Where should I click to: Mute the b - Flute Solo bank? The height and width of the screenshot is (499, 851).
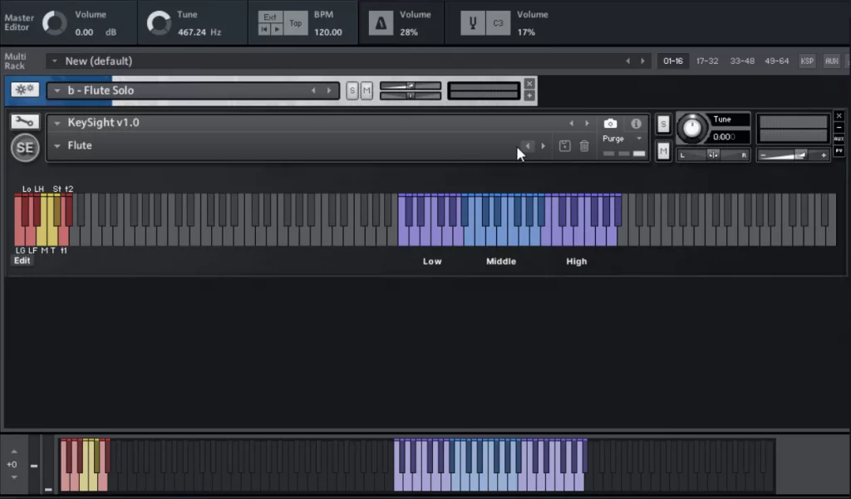(x=366, y=91)
